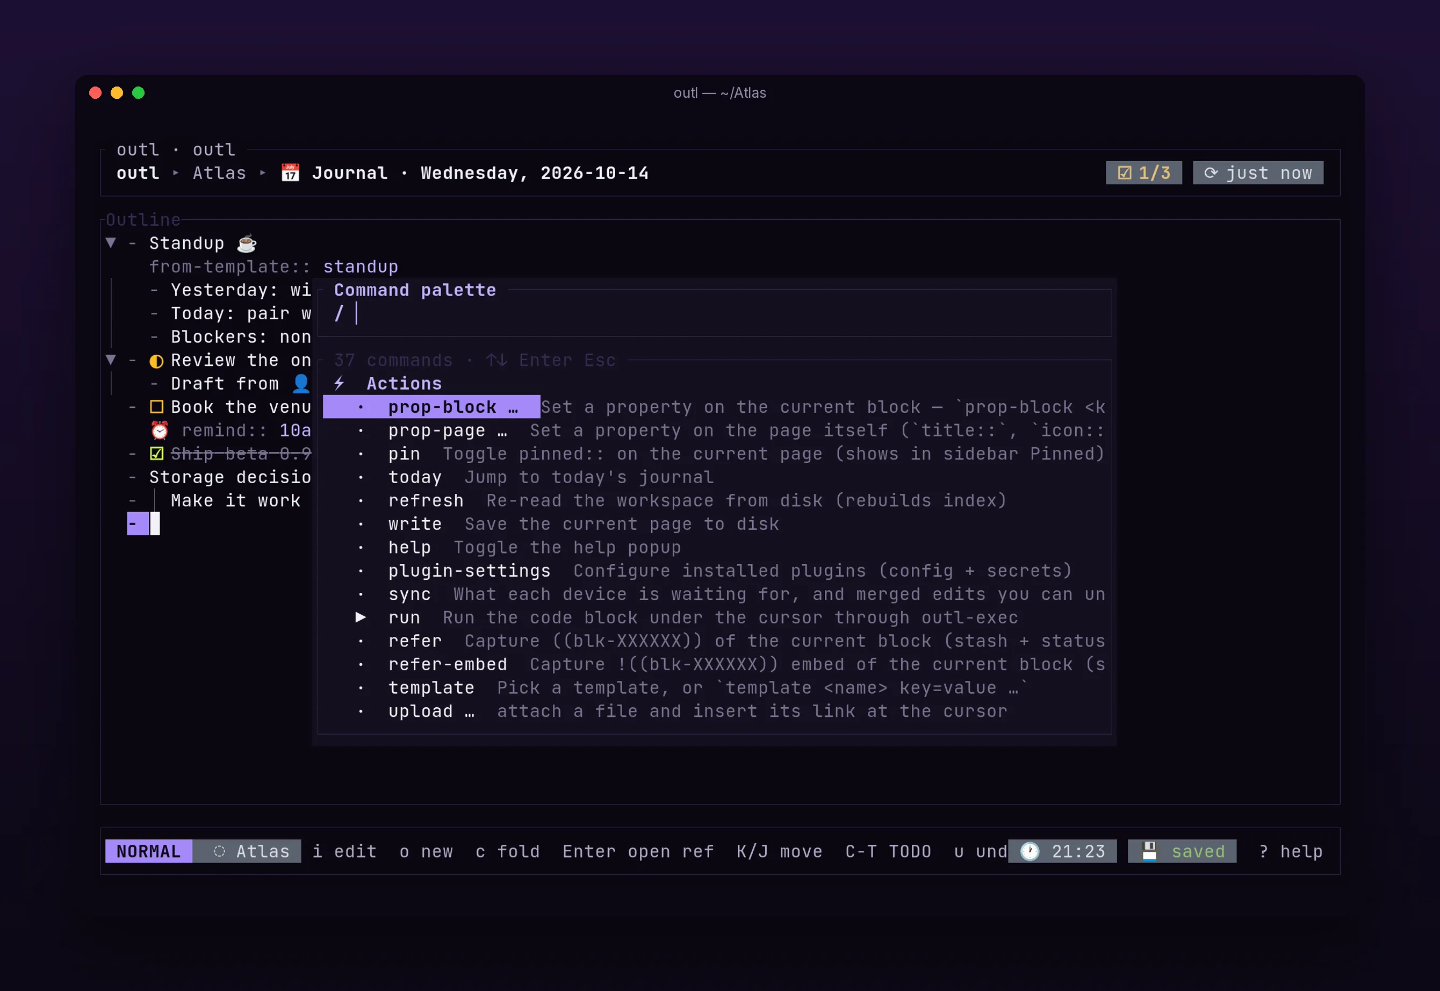
Task: Click the calendar icon before Journal
Action: 290,173
